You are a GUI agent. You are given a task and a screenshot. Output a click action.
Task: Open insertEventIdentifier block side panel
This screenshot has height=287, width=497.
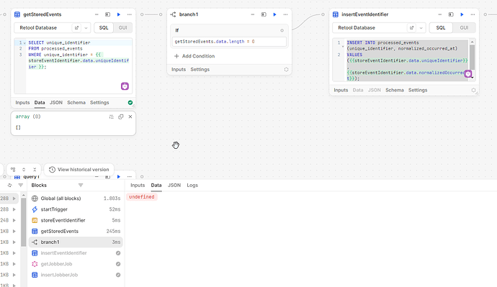pos(451,14)
